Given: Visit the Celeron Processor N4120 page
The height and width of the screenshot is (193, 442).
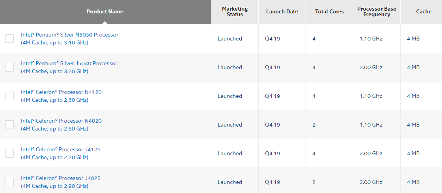Looking at the screenshot, I should tap(61, 92).
